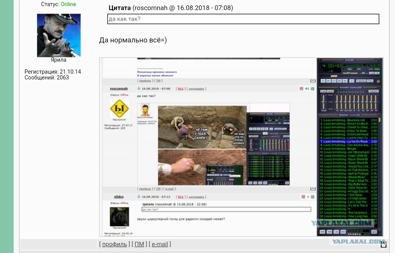395x253 pixels.
Task: Click the Winamp play button
Action: click(x=329, y=81)
